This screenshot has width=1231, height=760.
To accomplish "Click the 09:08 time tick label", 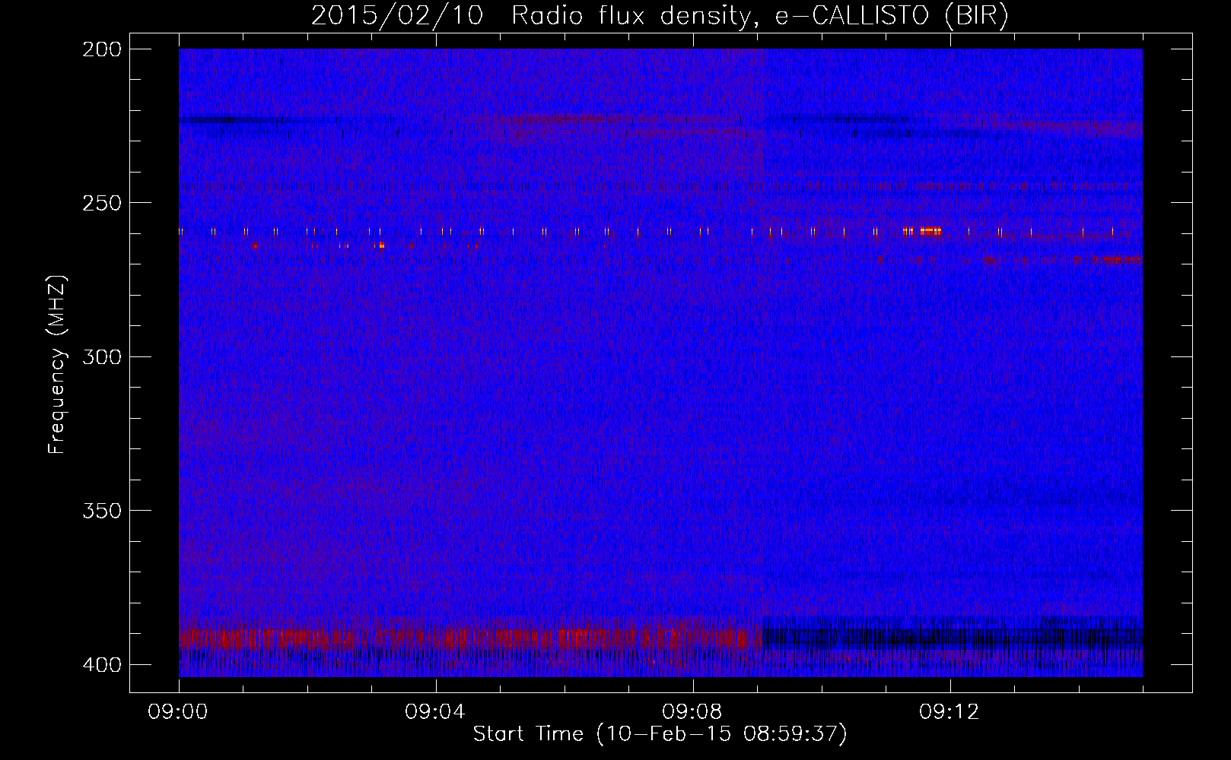I will (x=692, y=712).
